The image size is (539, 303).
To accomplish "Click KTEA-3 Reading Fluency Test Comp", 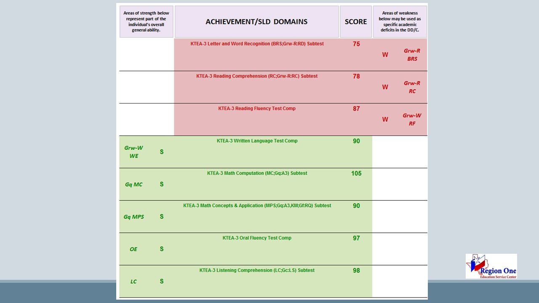I will coord(257,109).
